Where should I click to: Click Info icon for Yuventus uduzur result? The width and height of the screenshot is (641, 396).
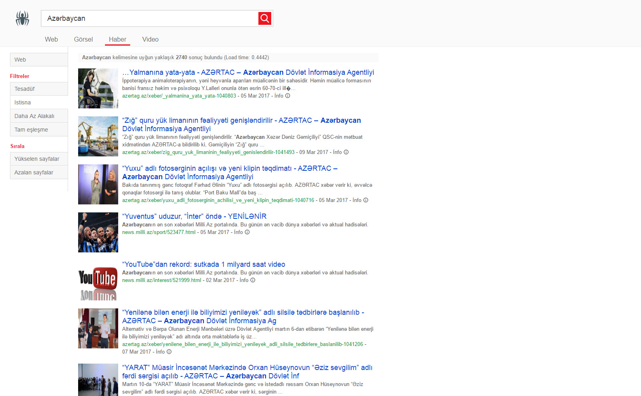point(247,232)
